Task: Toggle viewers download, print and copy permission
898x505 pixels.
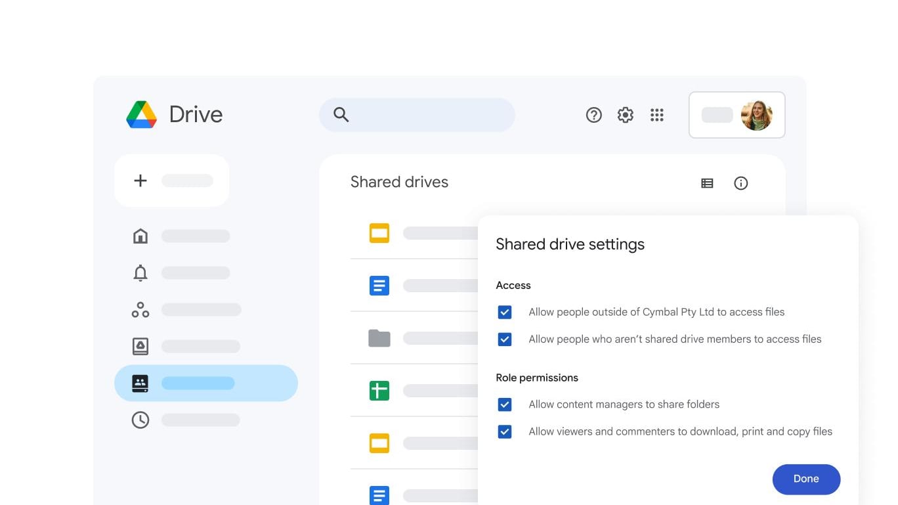Action: [x=504, y=431]
